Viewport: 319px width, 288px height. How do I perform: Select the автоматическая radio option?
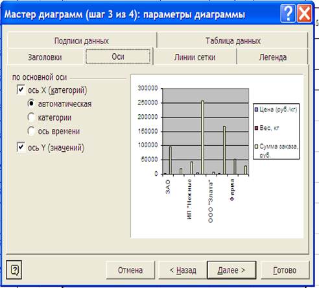(x=31, y=104)
